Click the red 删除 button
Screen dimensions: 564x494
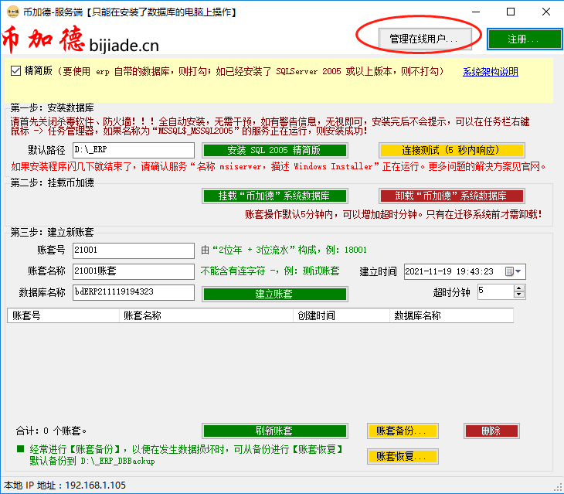click(x=491, y=431)
